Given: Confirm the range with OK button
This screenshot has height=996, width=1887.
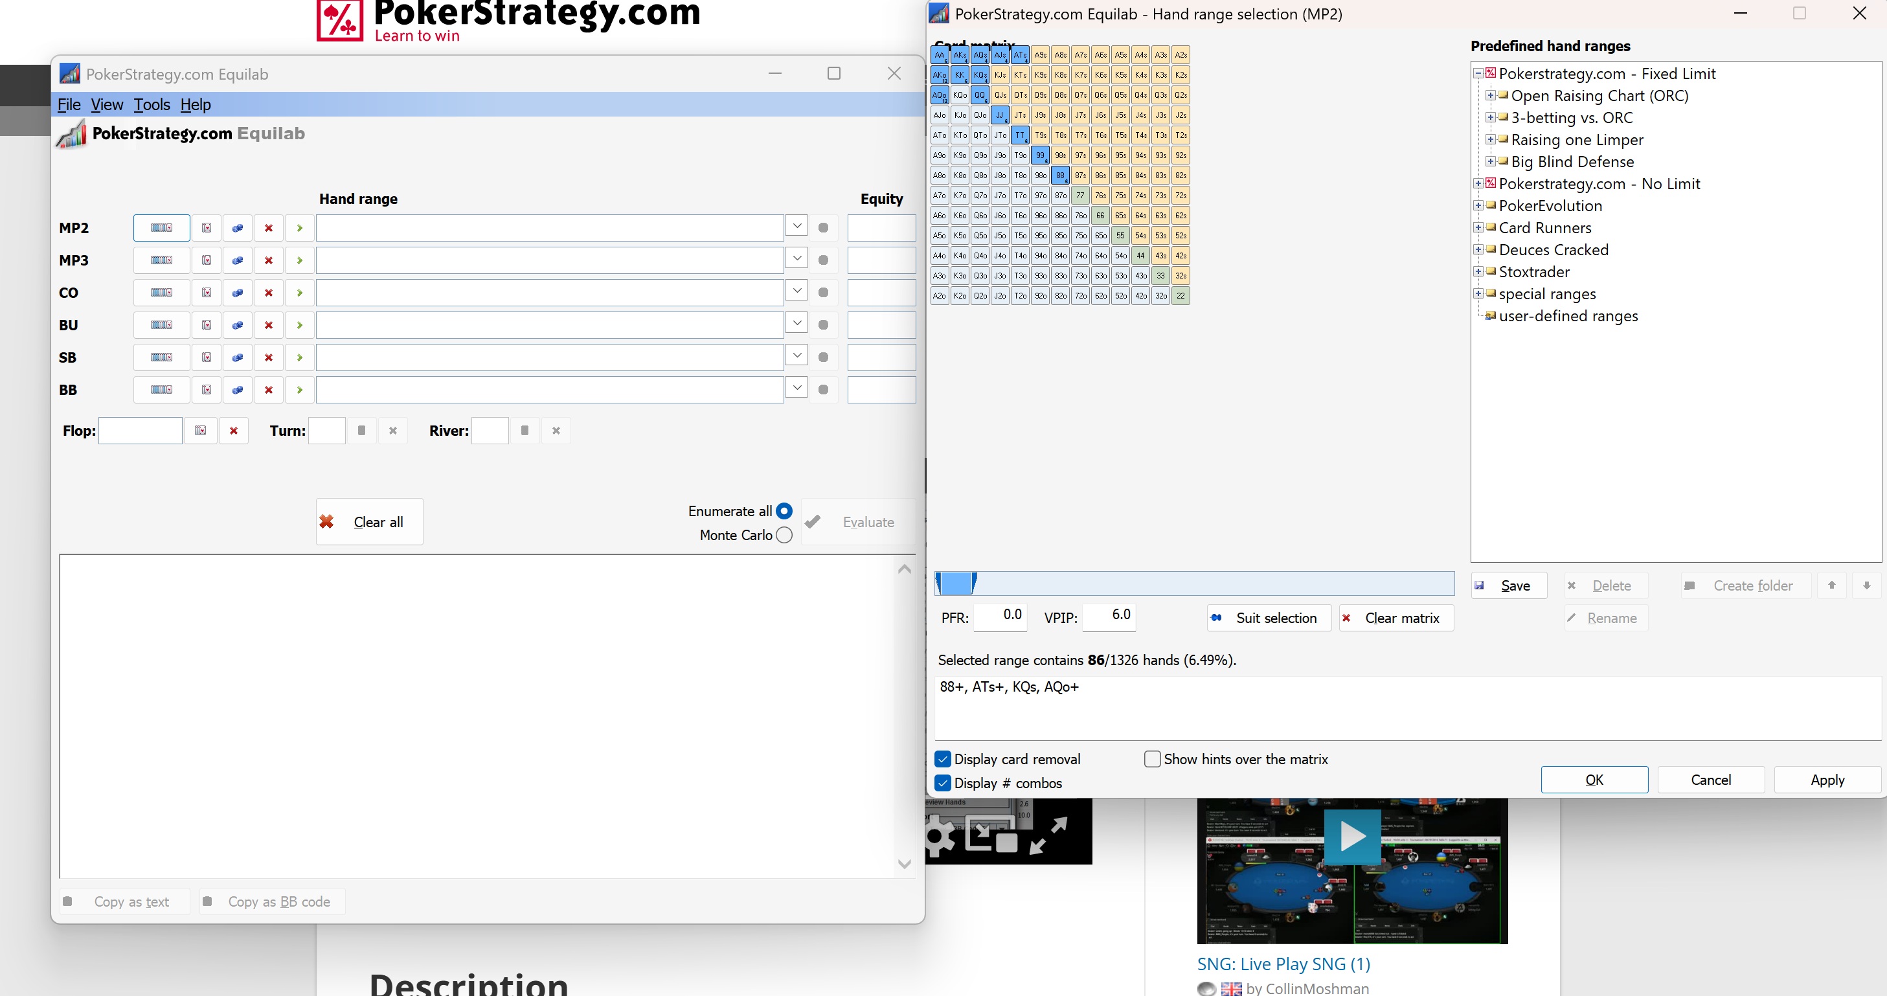Looking at the screenshot, I should (x=1594, y=780).
